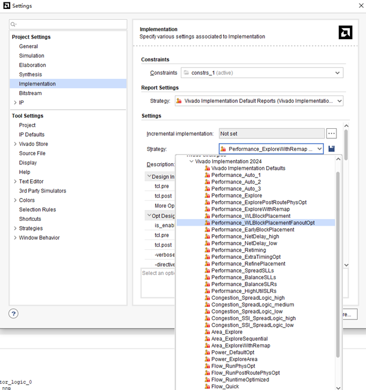366x390 pixels.
Task: Open Project under Tool Settings
Action: coord(27,125)
